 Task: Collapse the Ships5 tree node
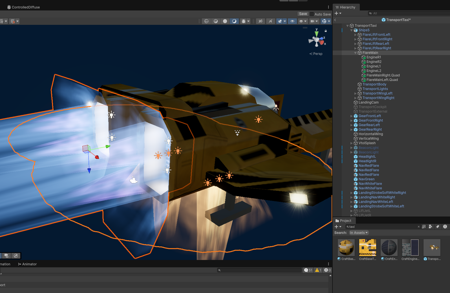coord(352,30)
